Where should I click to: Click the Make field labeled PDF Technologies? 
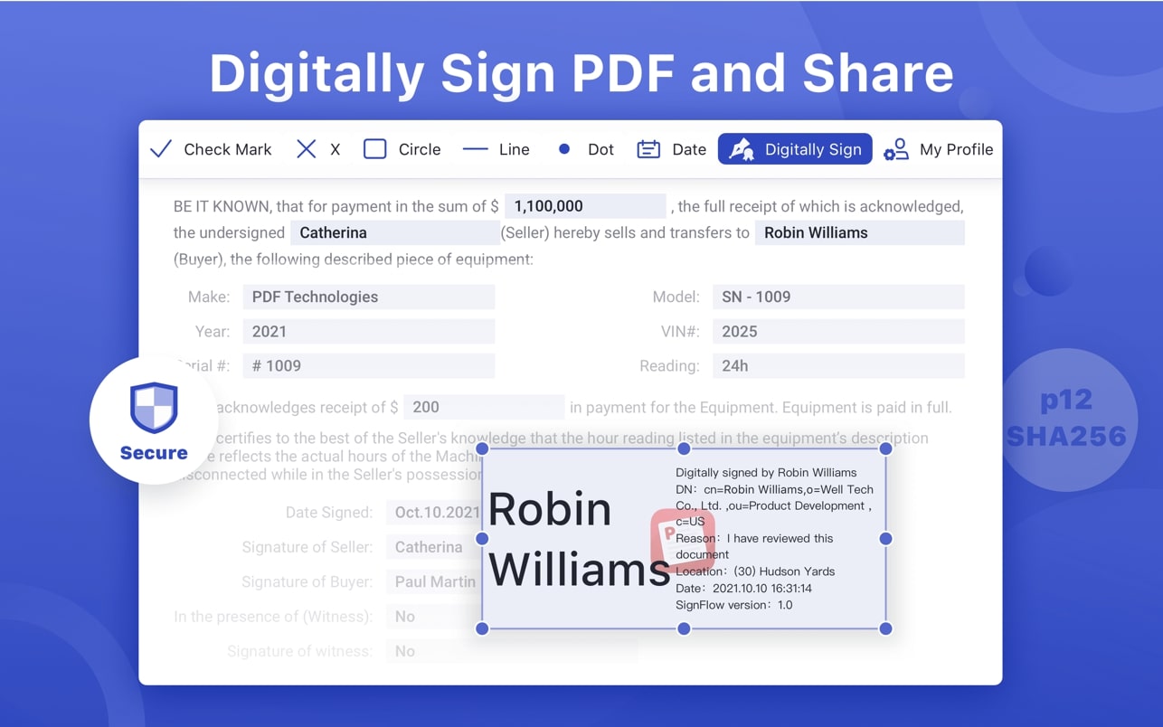pos(369,297)
